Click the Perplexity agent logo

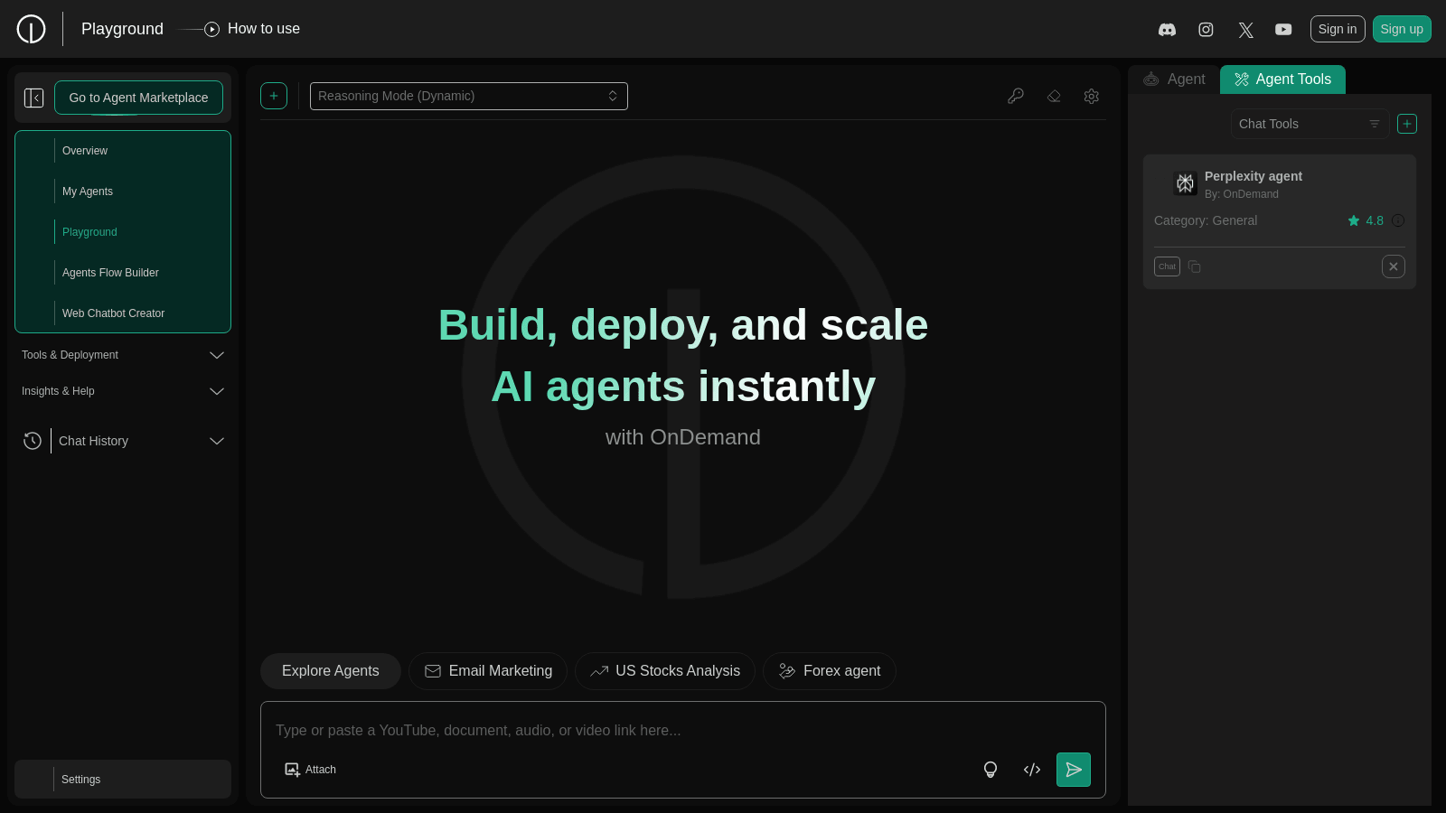click(1186, 183)
